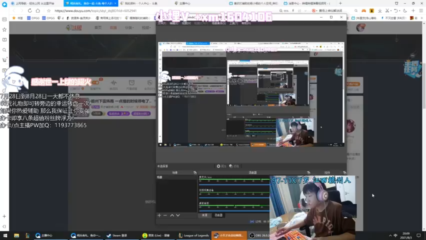
Task: Go to browser home page icon
Action: pos(38,11)
